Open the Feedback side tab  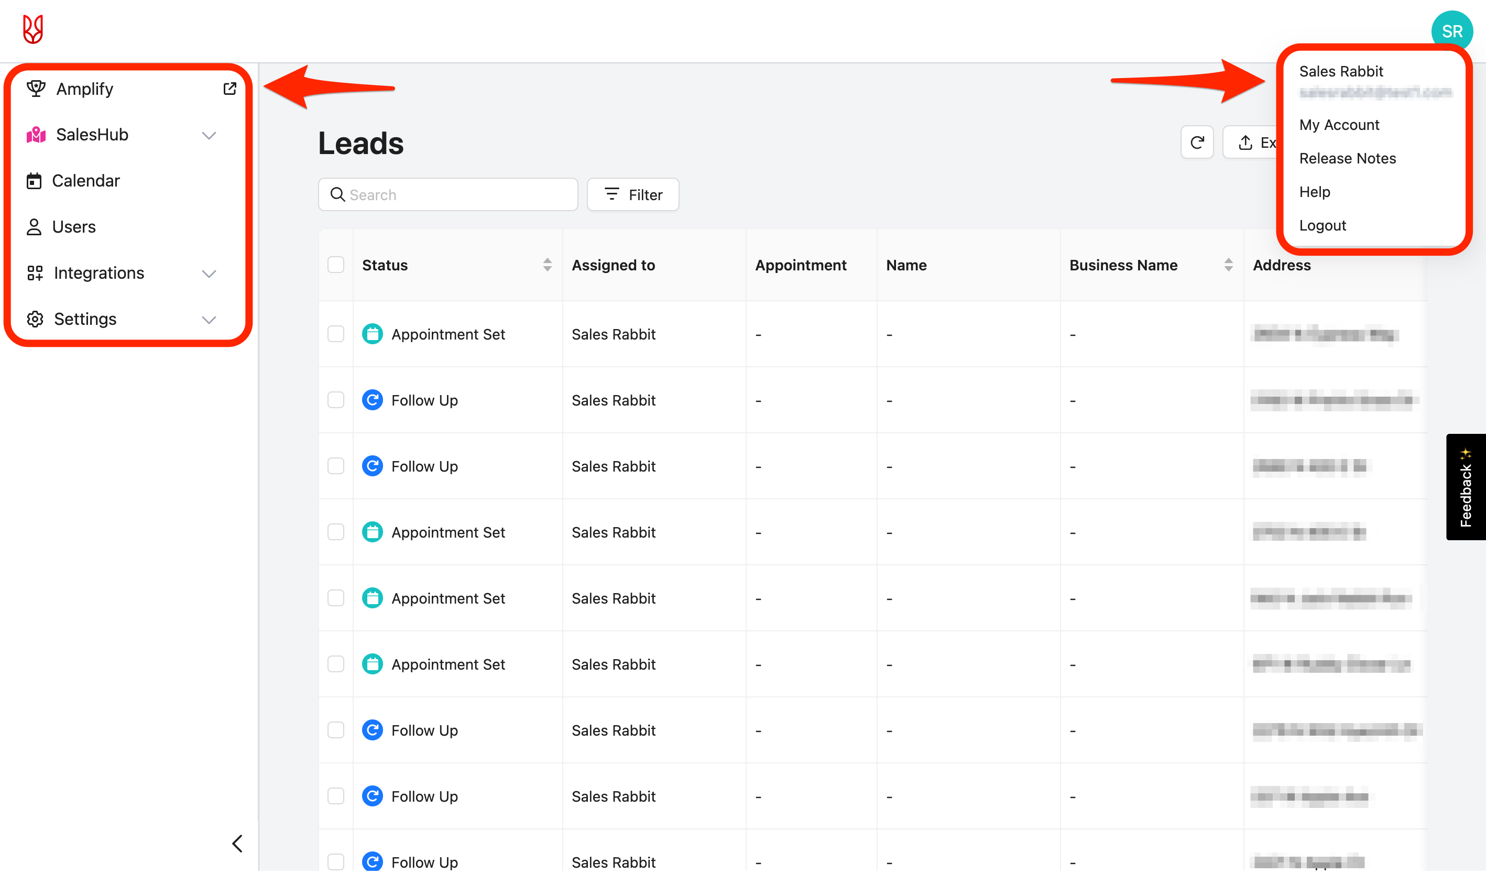tap(1466, 487)
